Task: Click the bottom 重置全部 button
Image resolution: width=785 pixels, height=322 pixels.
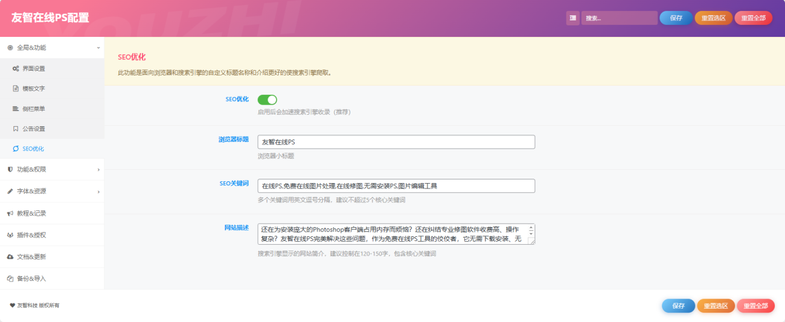Action: tap(755, 306)
